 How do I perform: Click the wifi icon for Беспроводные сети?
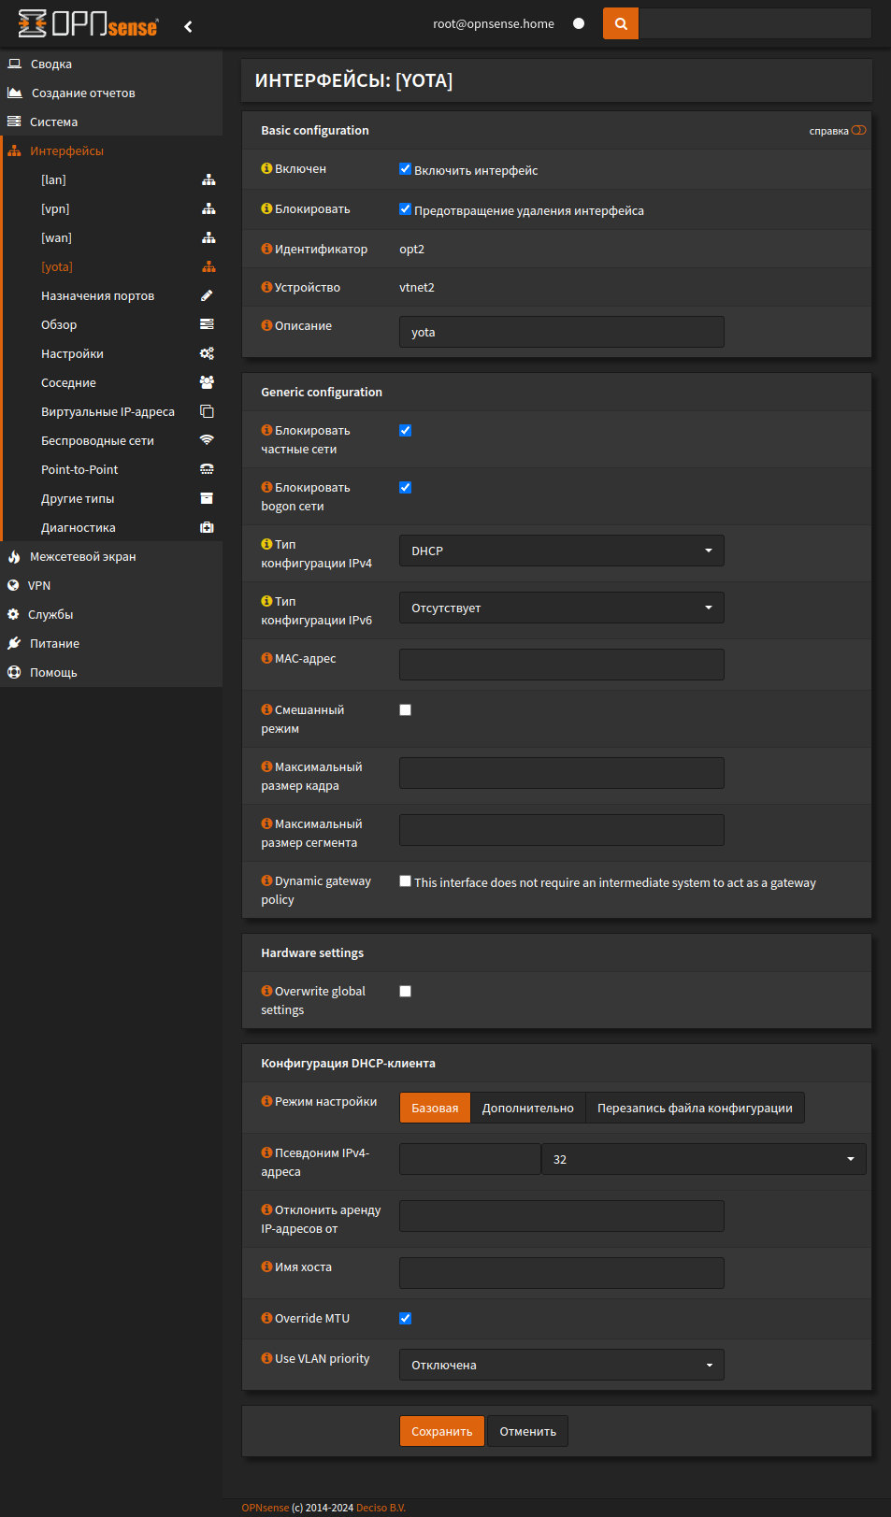[207, 440]
